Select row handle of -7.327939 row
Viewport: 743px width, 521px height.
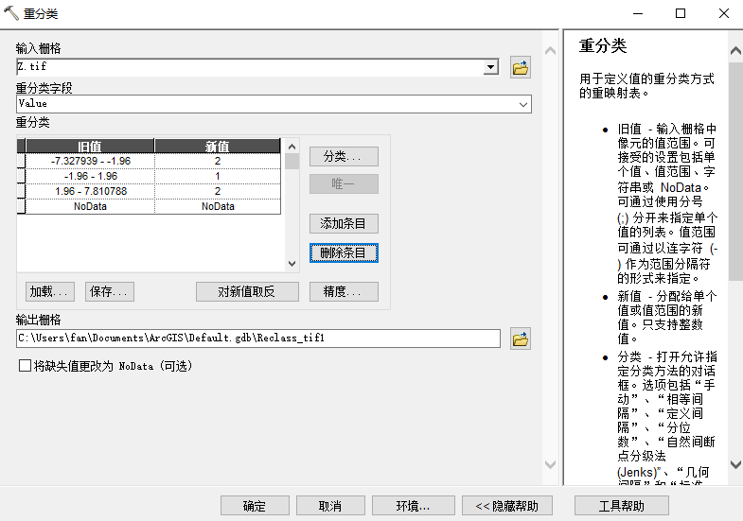pos(21,161)
